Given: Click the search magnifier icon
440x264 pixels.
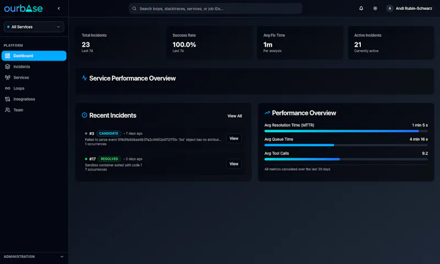Looking at the screenshot, I should [x=134, y=8].
